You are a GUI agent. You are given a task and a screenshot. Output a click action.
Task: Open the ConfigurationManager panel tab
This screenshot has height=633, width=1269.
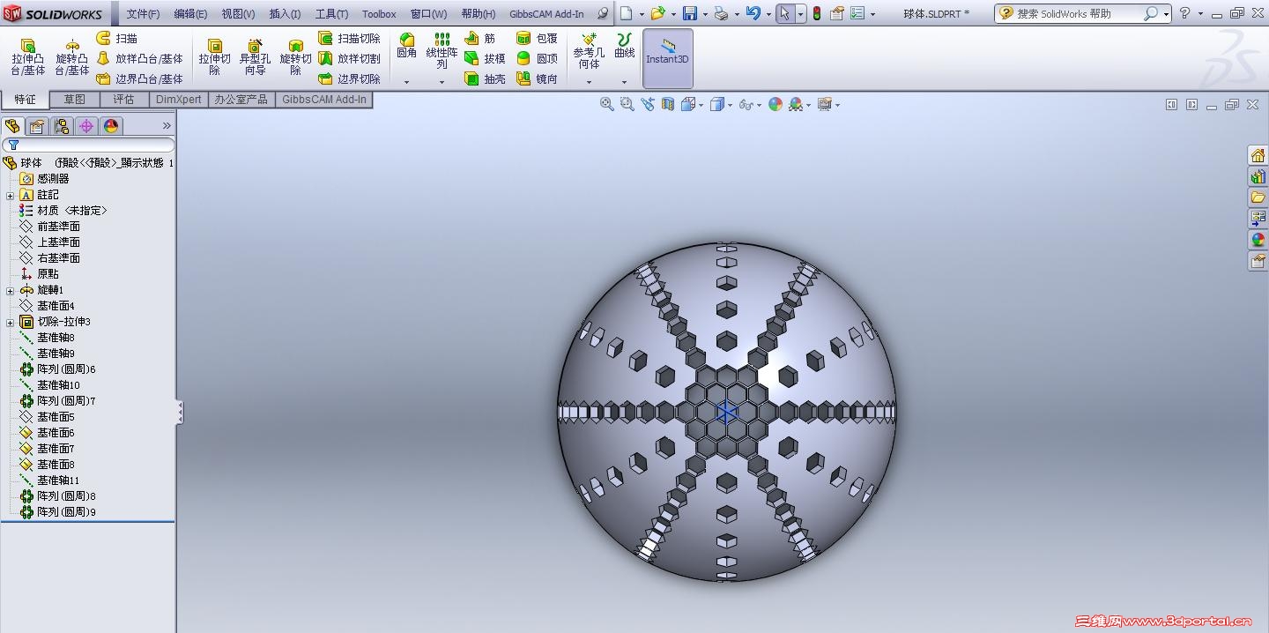[x=62, y=126]
